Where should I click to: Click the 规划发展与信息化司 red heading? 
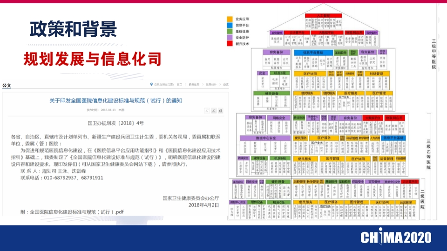[x=93, y=59]
